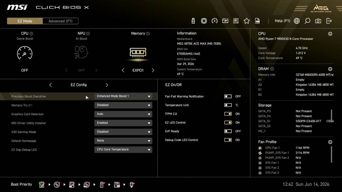Viewport: 342px width, 192px height.
Task: Select first optical disc boot icon
Action: point(57,185)
